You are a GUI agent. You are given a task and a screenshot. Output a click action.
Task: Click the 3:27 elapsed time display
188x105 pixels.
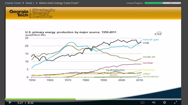pyautogui.click(x=20, y=103)
